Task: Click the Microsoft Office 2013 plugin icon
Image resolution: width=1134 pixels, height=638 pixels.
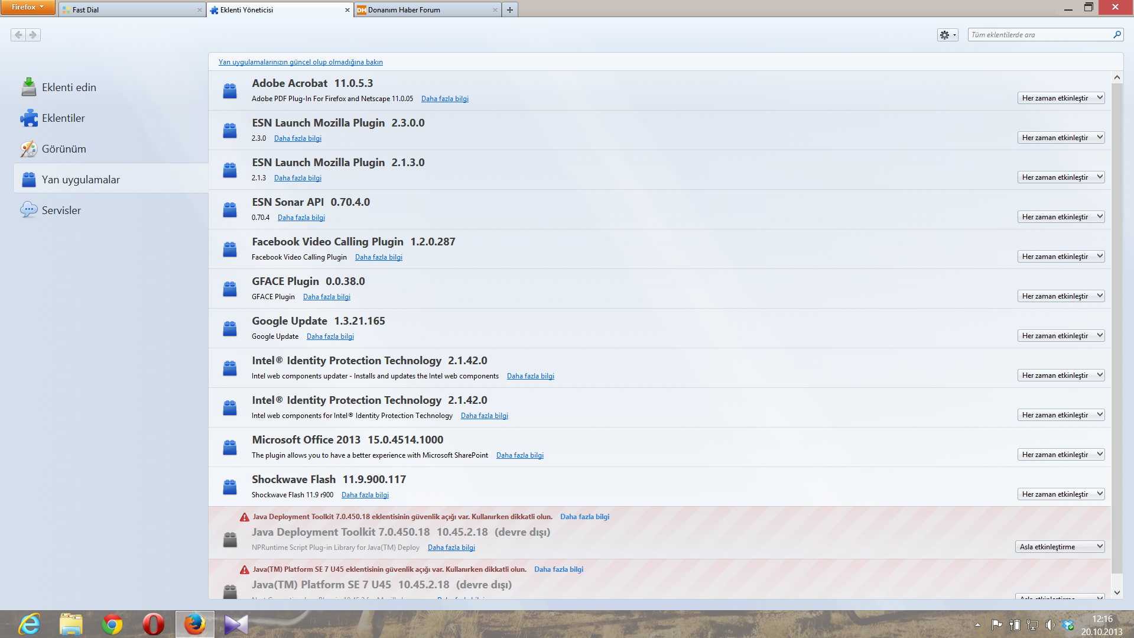Action: [x=230, y=447]
